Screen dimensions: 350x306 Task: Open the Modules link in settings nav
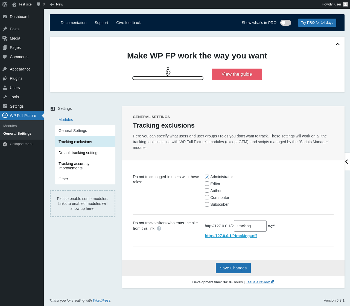(66, 120)
